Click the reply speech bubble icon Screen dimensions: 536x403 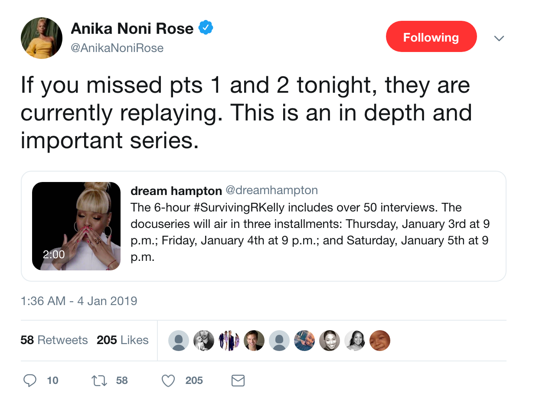point(29,380)
